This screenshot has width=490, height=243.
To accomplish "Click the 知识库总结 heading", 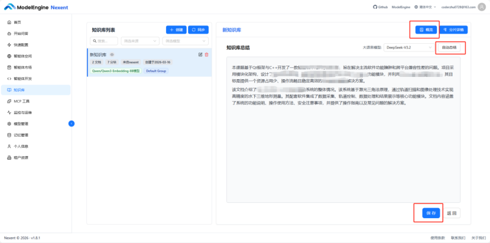I will pos(238,47).
